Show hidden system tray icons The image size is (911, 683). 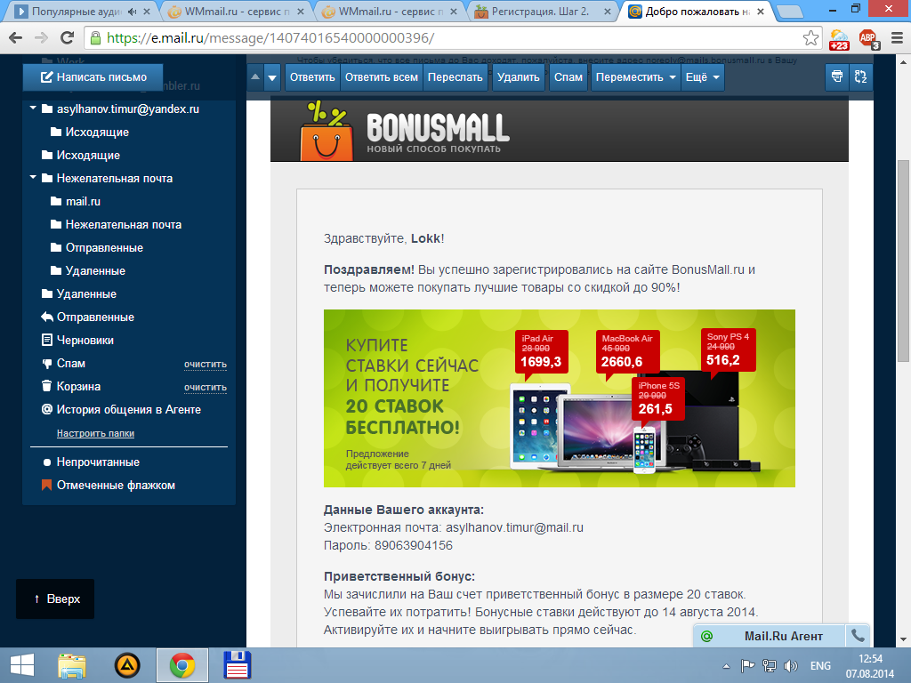click(726, 666)
